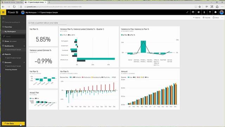Add page to favorites star in address bar

click(200, 7)
